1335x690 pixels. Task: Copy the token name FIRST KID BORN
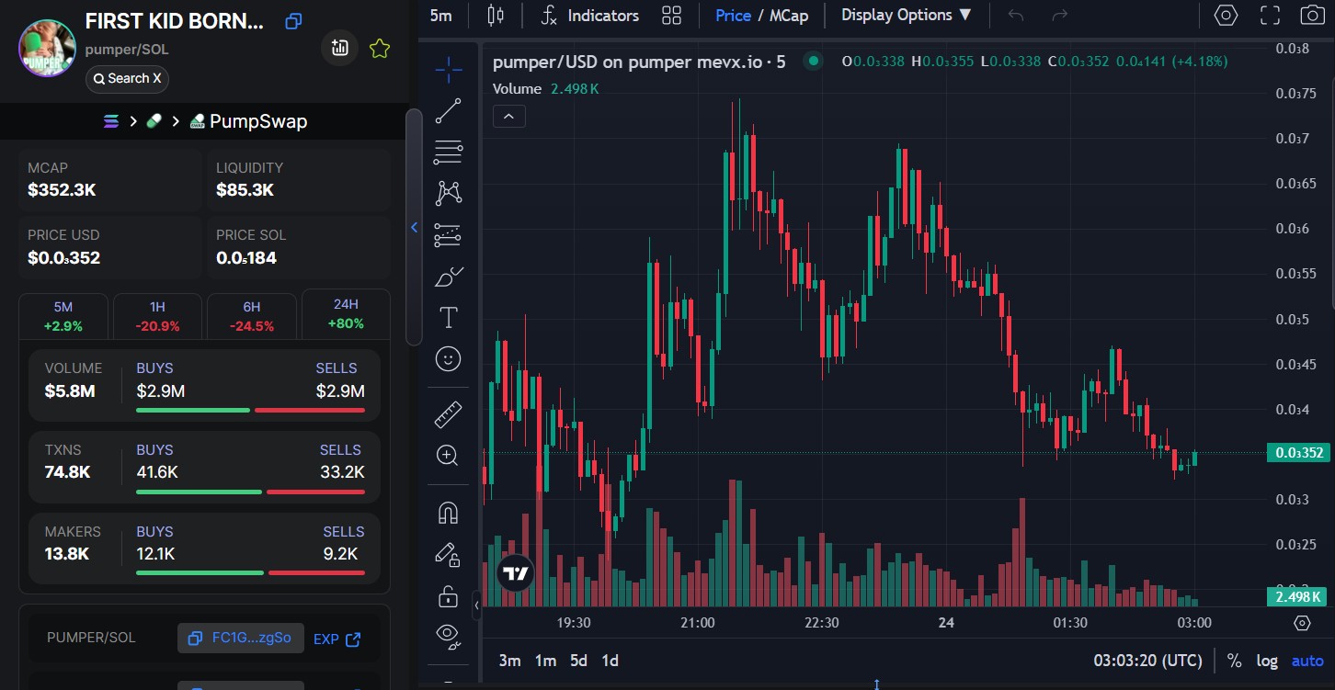click(x=293, y=21)
